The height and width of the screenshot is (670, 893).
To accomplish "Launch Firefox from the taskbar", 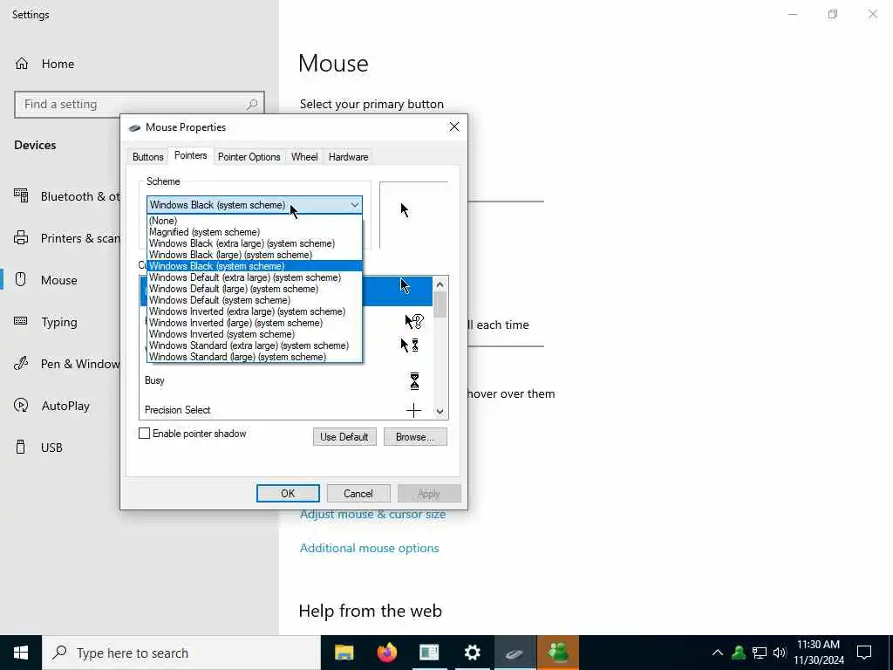I will point(386,653).
